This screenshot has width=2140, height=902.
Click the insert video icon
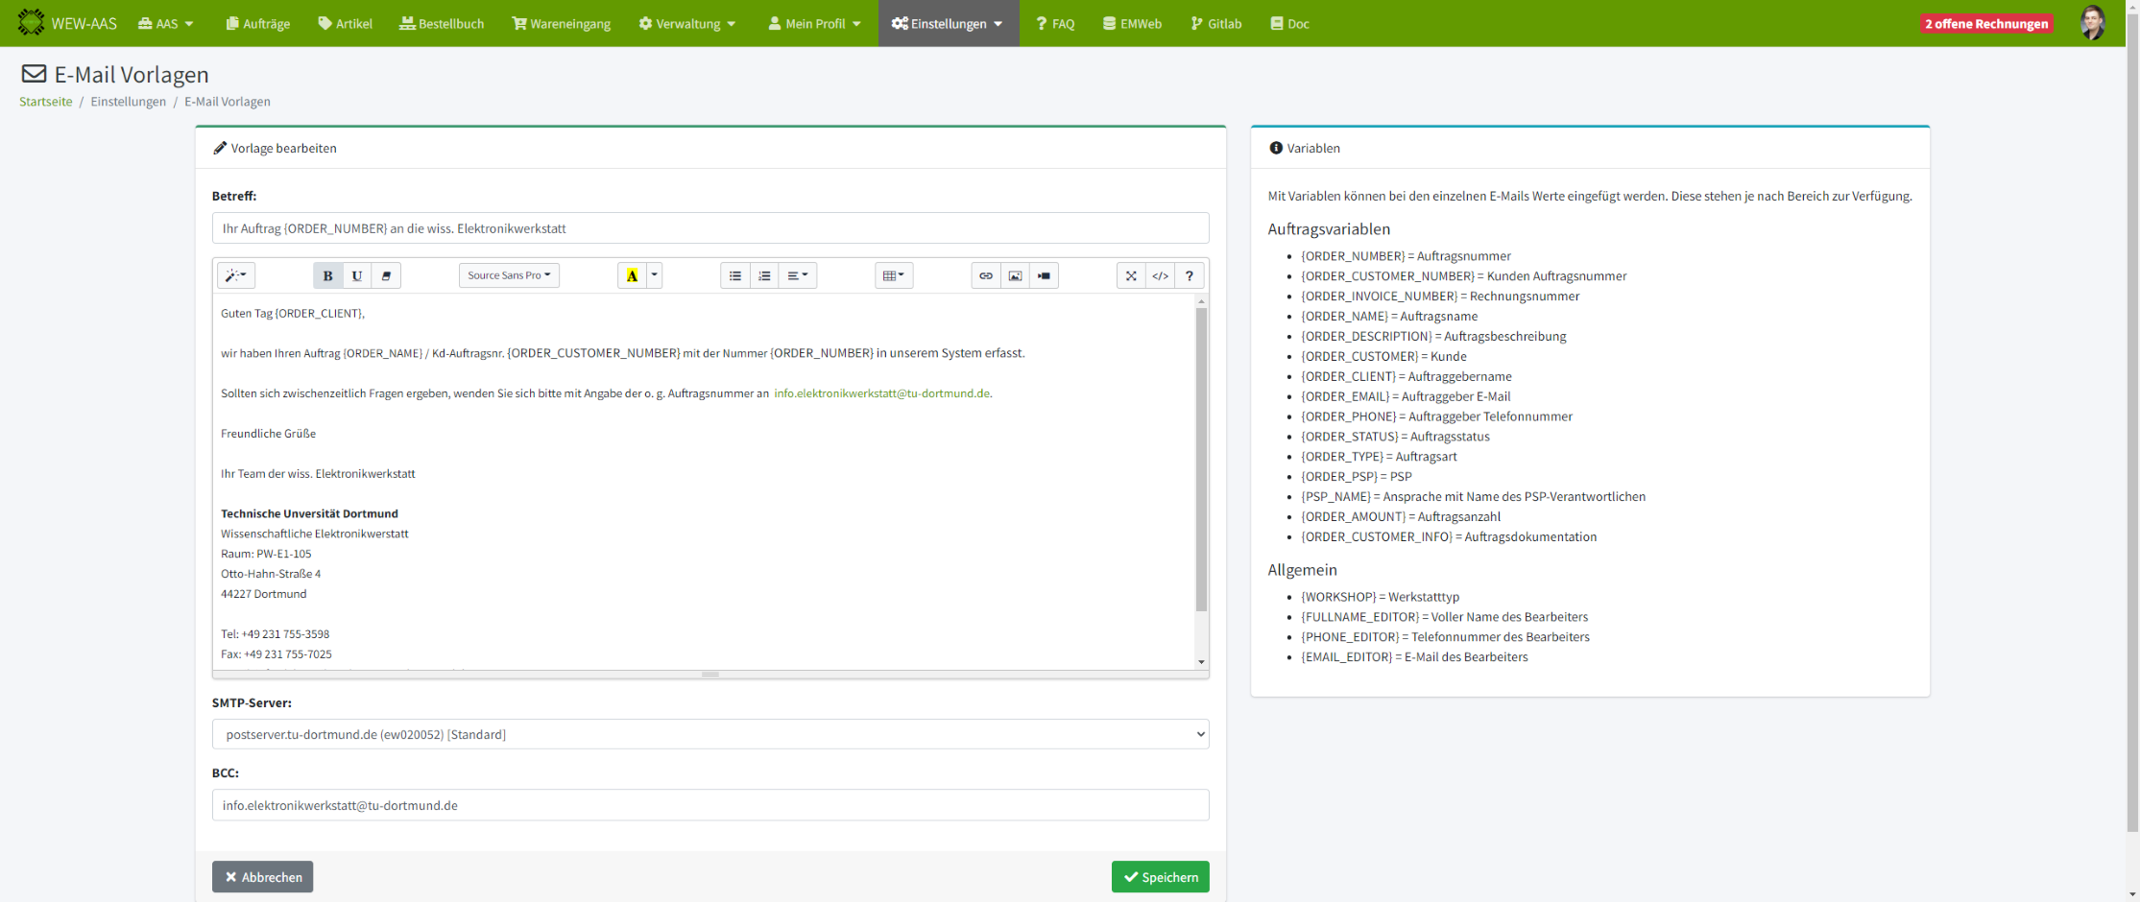(x=1044, y=275)
